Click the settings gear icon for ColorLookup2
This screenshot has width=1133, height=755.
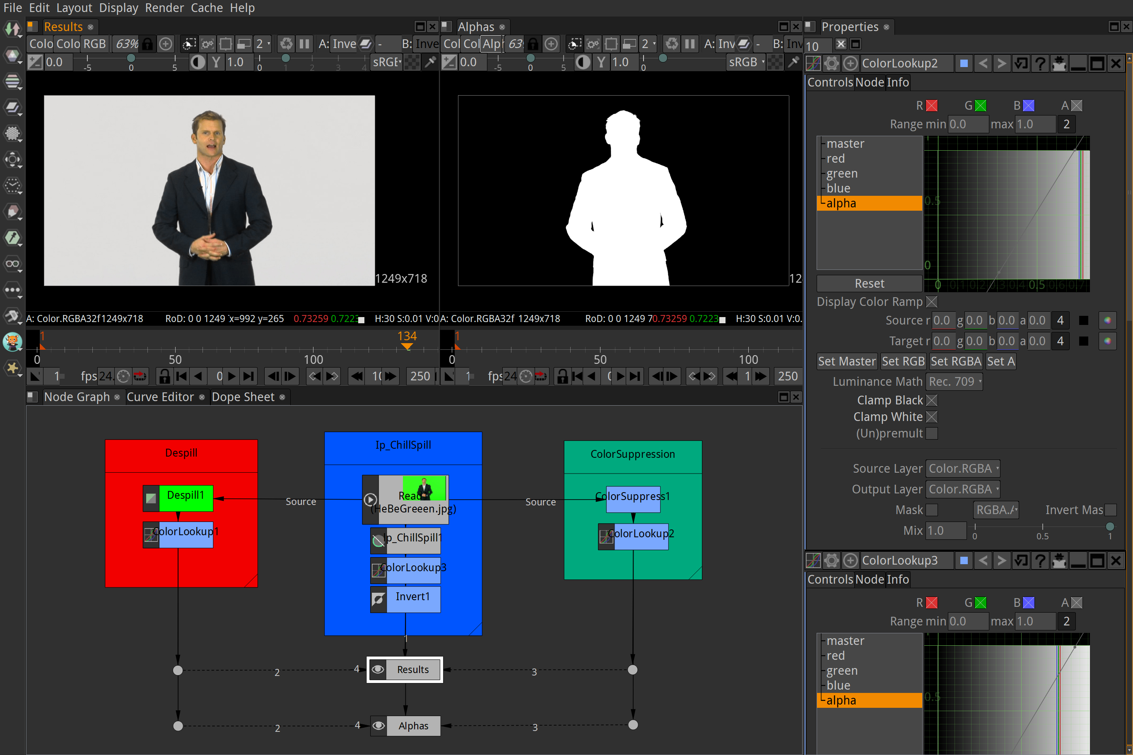coord(832,64)
